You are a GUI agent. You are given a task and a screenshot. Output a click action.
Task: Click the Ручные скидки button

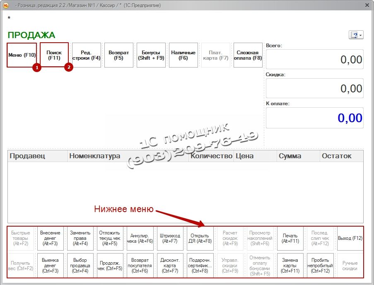[x=350, y=266]
